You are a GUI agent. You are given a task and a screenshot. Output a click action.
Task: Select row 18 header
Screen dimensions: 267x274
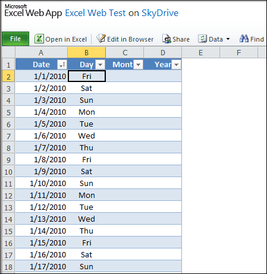point(8,266)
